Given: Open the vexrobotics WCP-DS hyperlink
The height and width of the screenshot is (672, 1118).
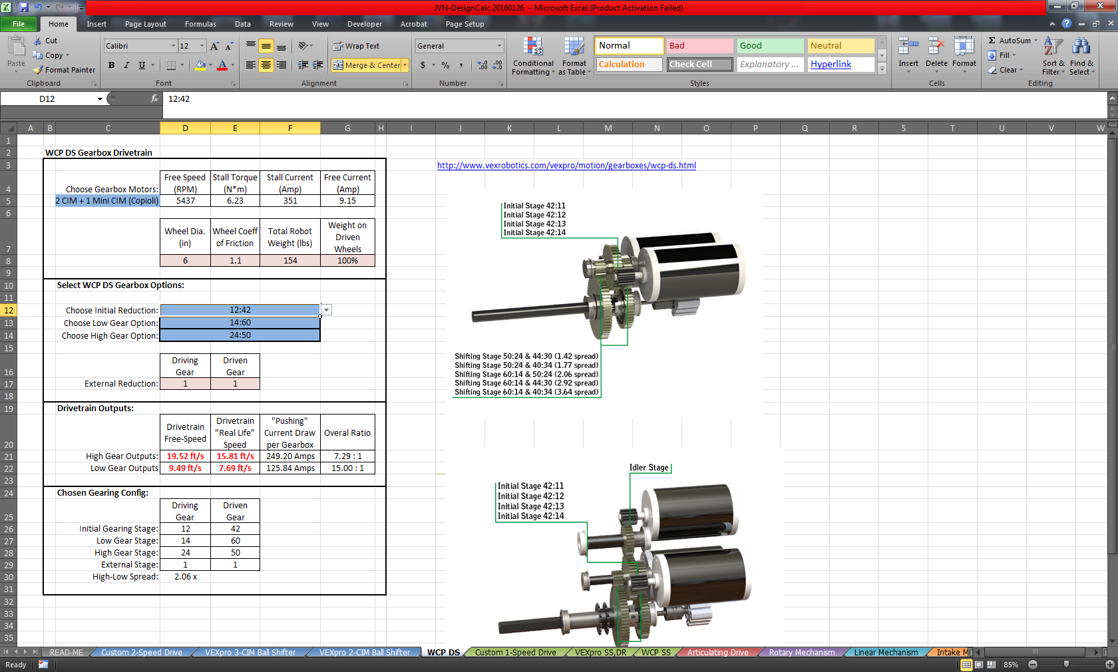Looking at the screenshot, I should tap(566, 166).
